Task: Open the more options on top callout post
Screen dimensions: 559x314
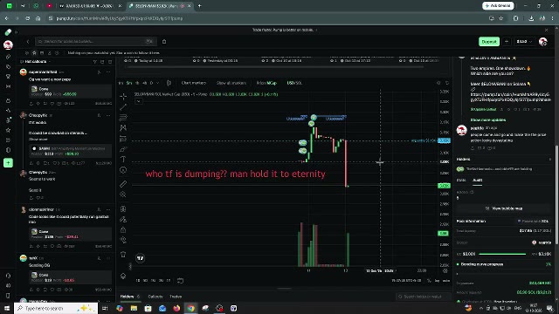Action: pos(108,72)
